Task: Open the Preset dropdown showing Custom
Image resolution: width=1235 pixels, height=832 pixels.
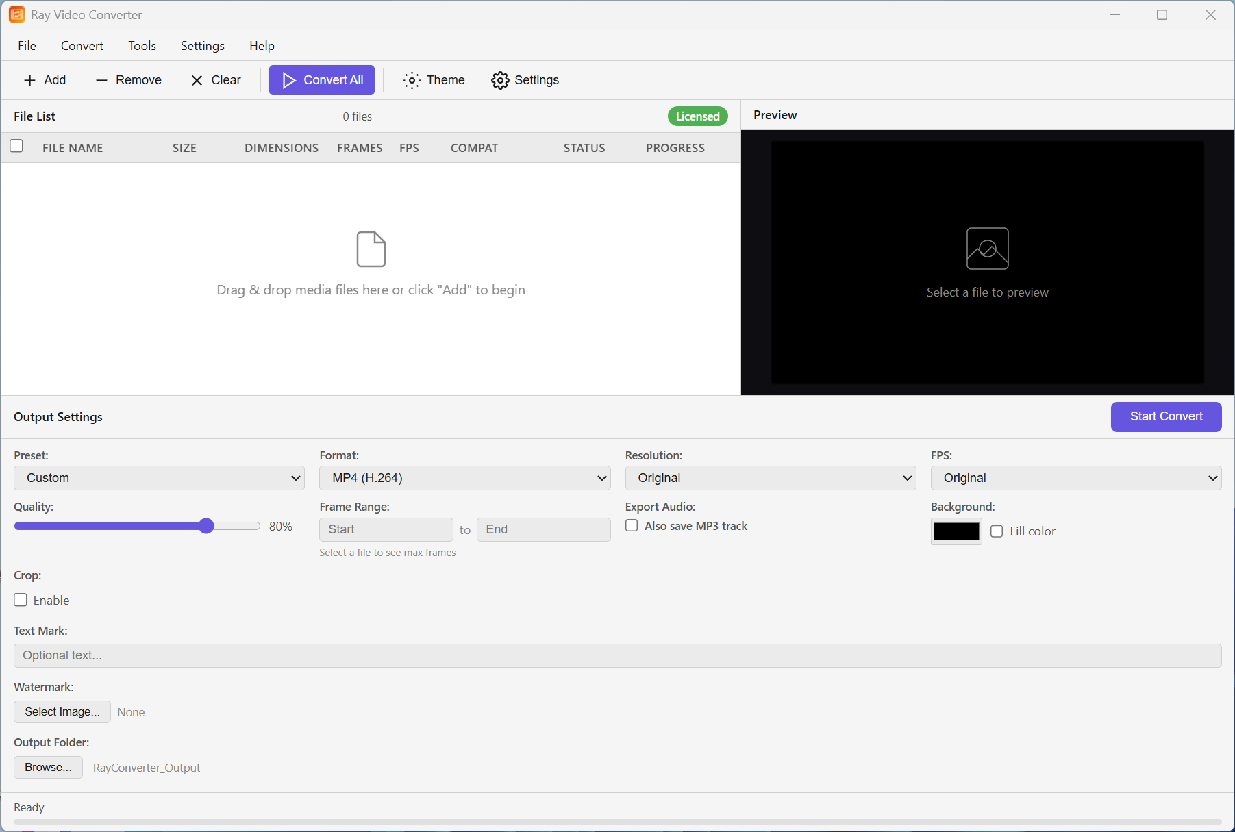Action: coord(159,478)
